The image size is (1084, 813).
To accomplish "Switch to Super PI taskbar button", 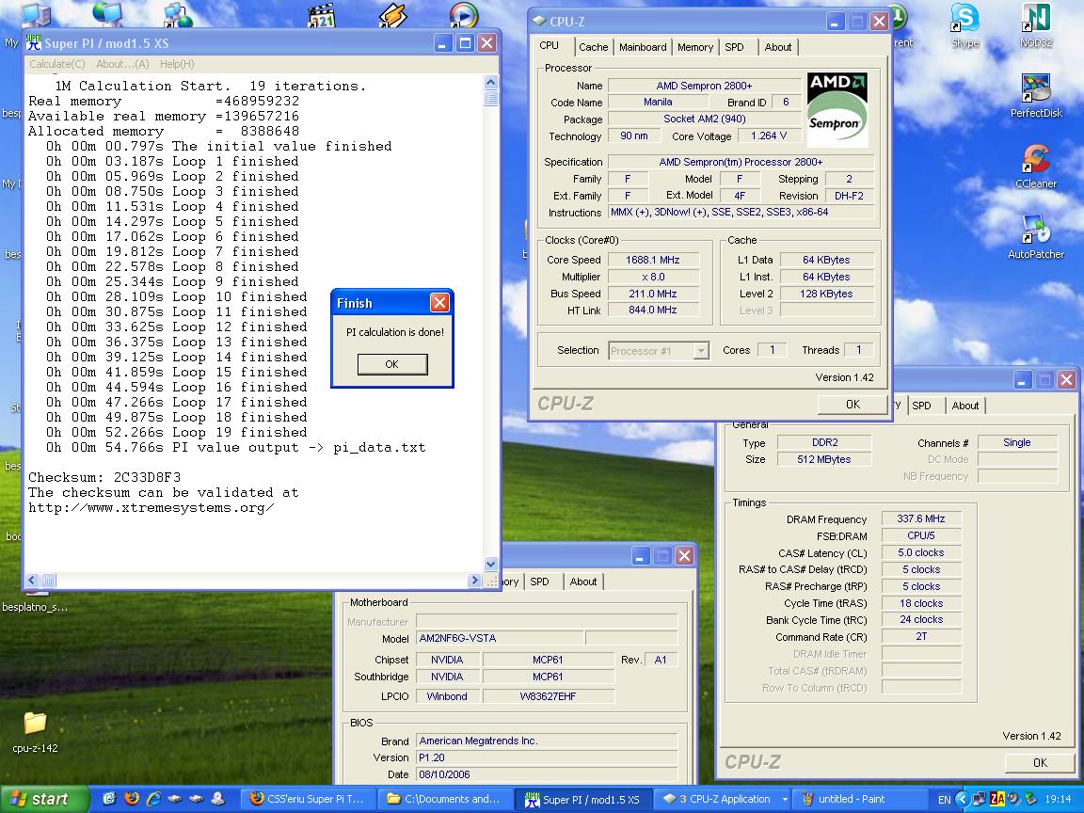I will pyautogui.click(x=582, y=799).
